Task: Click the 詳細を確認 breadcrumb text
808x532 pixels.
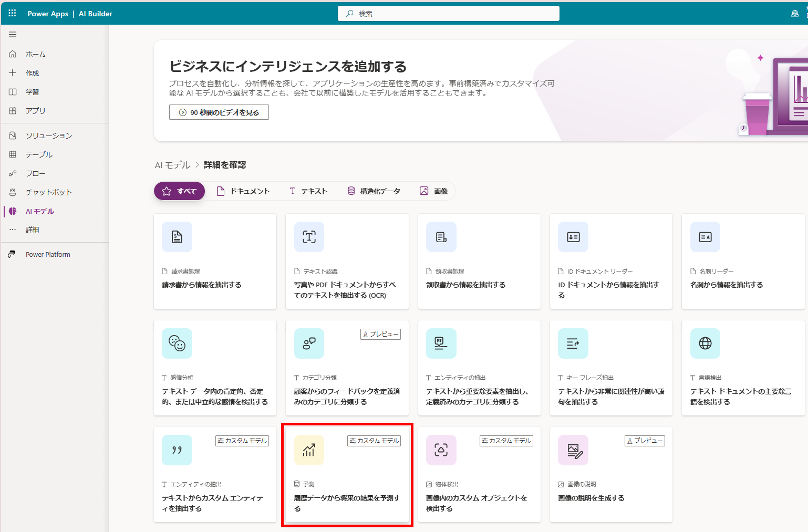Action: (225, 165)
